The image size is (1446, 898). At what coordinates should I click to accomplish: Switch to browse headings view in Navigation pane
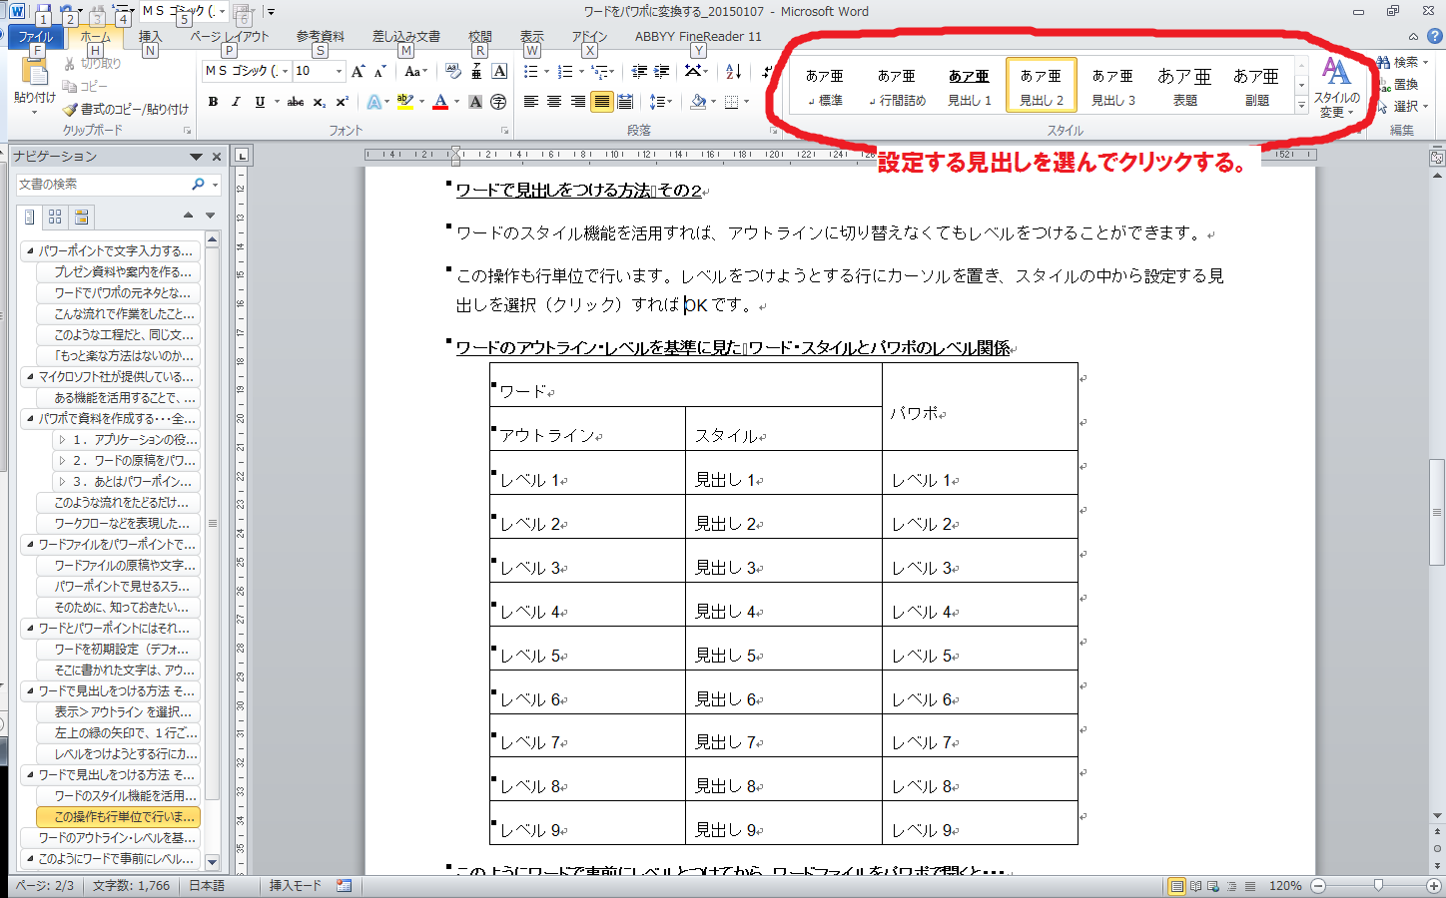coord(30,216)
